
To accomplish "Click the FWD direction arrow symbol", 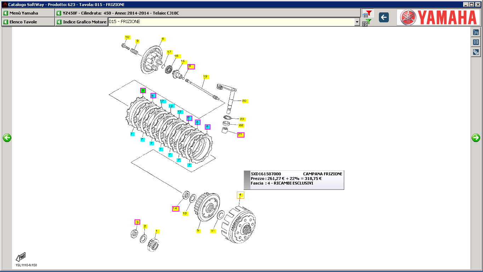I will [21, 257].
